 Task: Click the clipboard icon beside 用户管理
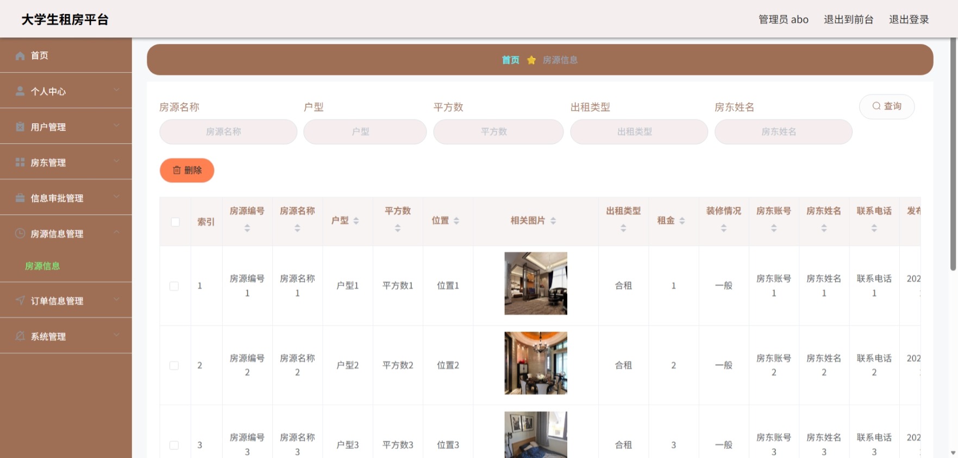tap(20, 126)
